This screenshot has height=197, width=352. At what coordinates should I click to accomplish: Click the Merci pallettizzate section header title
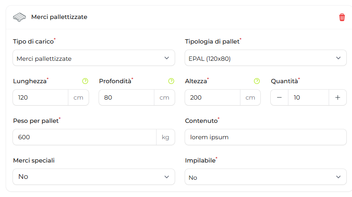coord(59,17)
